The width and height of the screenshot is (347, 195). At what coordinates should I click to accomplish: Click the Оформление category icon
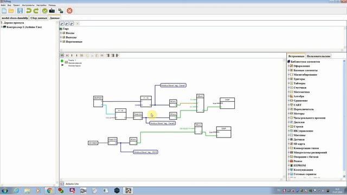click(x=292, y=66)
